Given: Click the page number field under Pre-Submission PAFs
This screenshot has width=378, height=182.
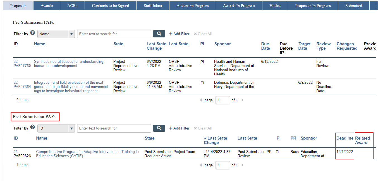Looking at the screenshot, I should (x=223, y=100).
